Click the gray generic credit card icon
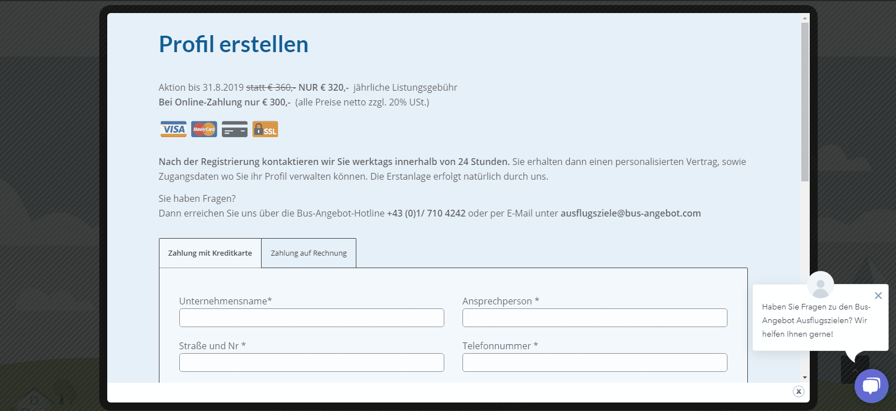This screenshot has width=896, height=411. tap(234, 129)
